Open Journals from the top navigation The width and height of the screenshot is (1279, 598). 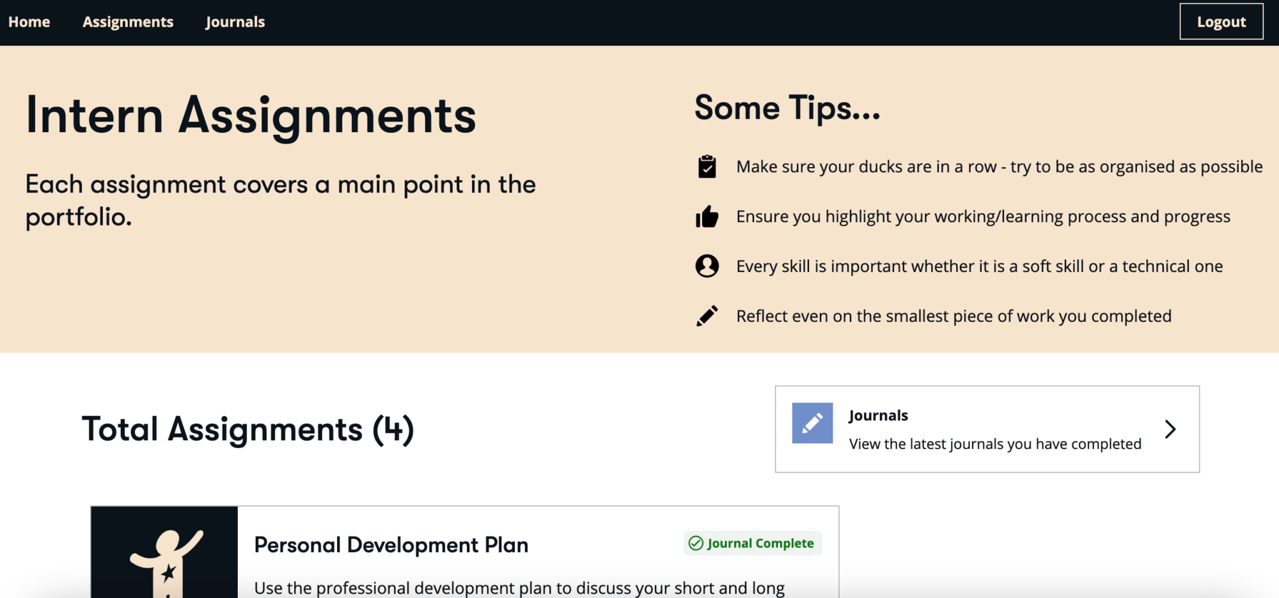pos(235,22)
